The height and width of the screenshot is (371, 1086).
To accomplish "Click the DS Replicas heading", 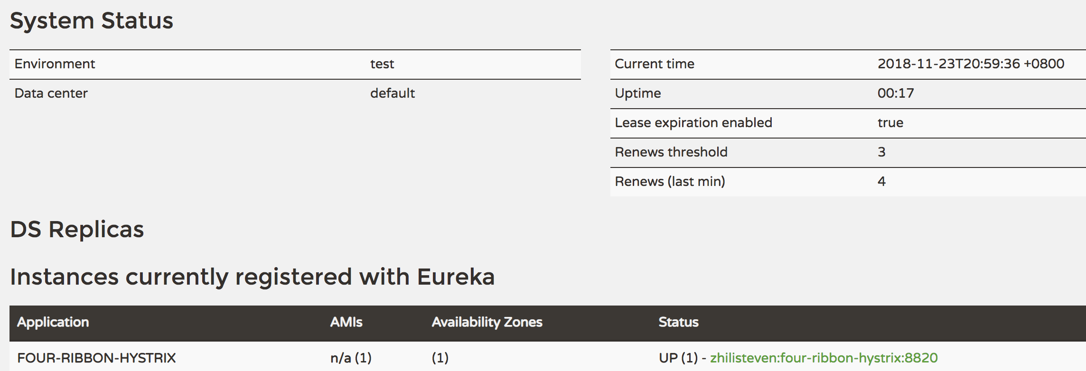I will 77,230.
